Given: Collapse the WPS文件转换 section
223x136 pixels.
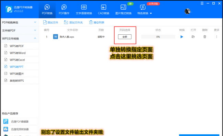Looking at the screenshot, I should click(x=20, y=38).
